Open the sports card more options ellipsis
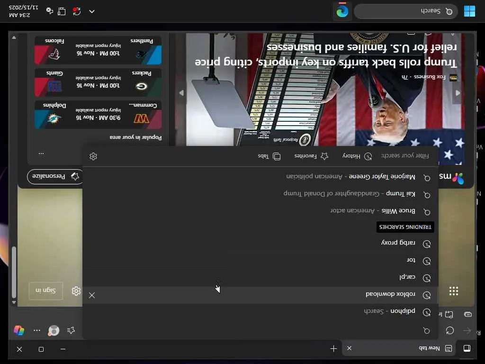 41,153
